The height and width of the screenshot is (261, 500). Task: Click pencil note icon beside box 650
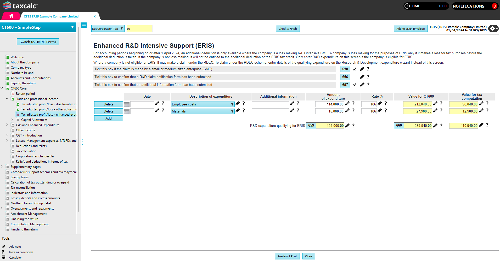point(362,69)
